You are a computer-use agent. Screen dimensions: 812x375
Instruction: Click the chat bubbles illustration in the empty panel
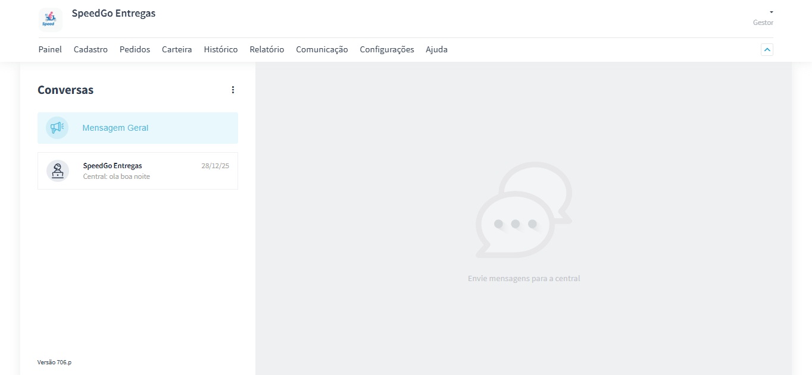[x=523, y=210]
